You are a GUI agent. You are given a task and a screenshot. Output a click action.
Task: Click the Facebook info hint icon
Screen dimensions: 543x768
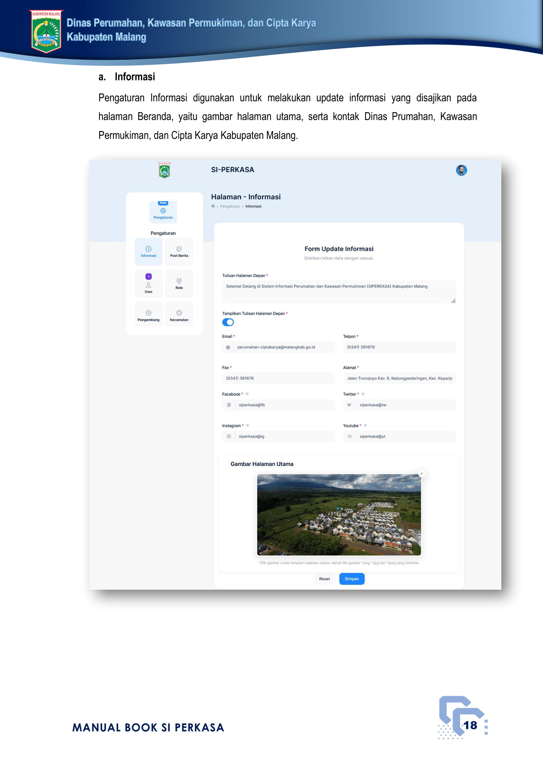point(247,394)
